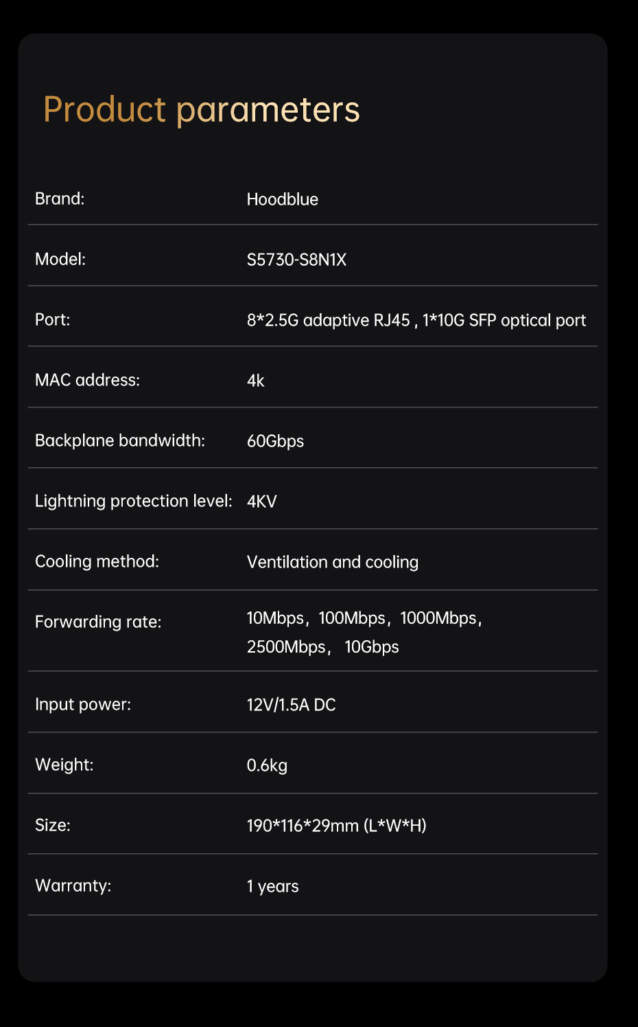Select the 4KV value
The height and width of the screenshot is (1027, 638).
261,501
